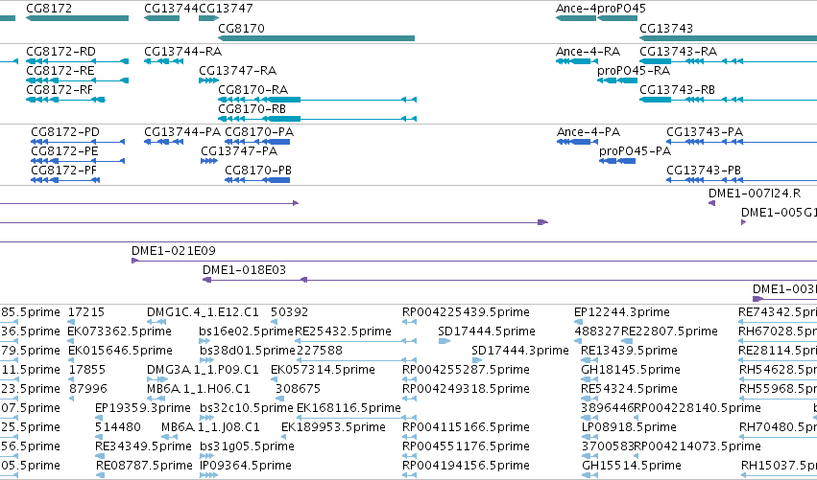The image size is (817, 480).
Task: Click the CG13744-PA protein label
Action: [182, 132]
